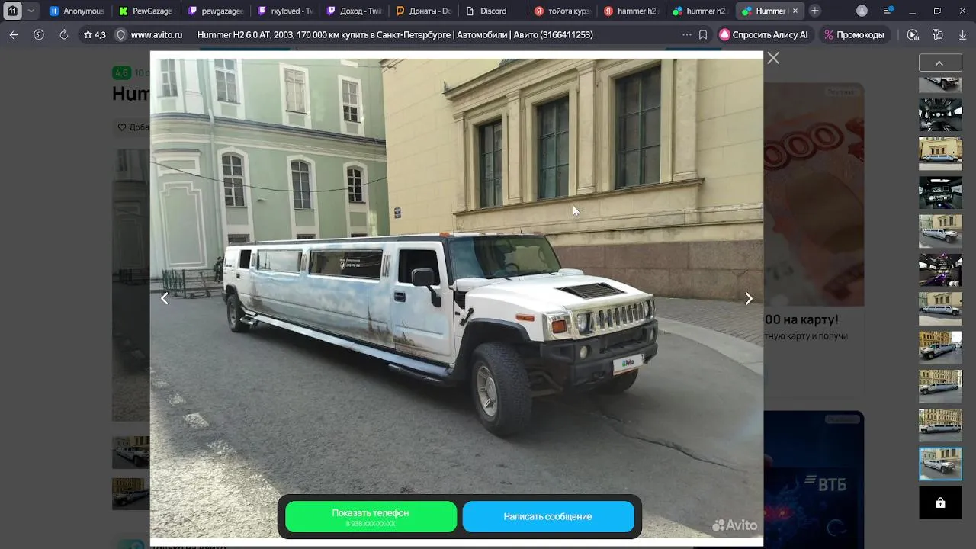Open the interior thumbnail with purple lighting
This screenshot has width=976, height=549.
(940, 269)
